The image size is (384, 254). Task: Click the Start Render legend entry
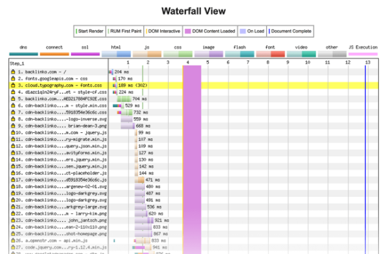[x=90, y=32]
